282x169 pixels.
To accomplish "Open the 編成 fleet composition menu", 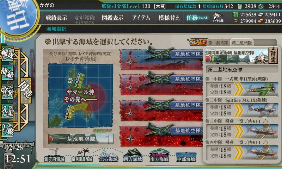I will 7,54.
